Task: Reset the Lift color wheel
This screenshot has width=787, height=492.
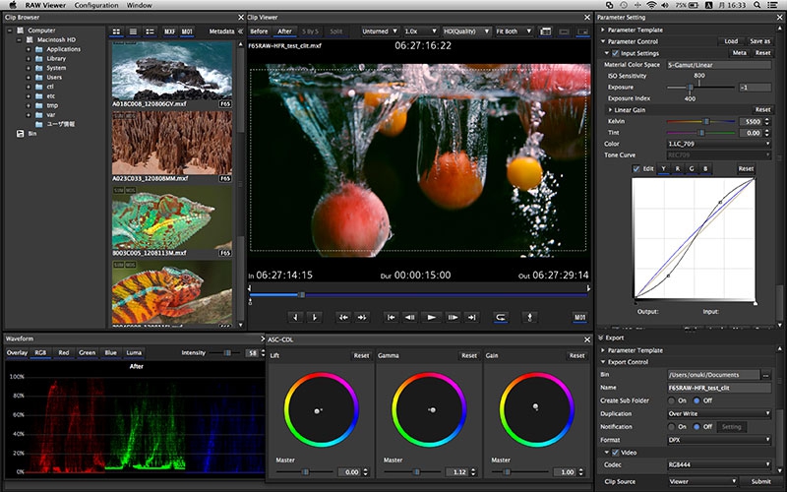Action: [x=361, y=355]
